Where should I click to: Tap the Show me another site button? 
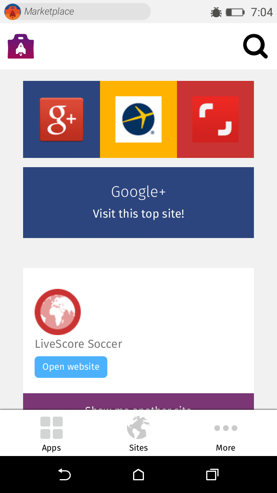(x=138, y=402)
